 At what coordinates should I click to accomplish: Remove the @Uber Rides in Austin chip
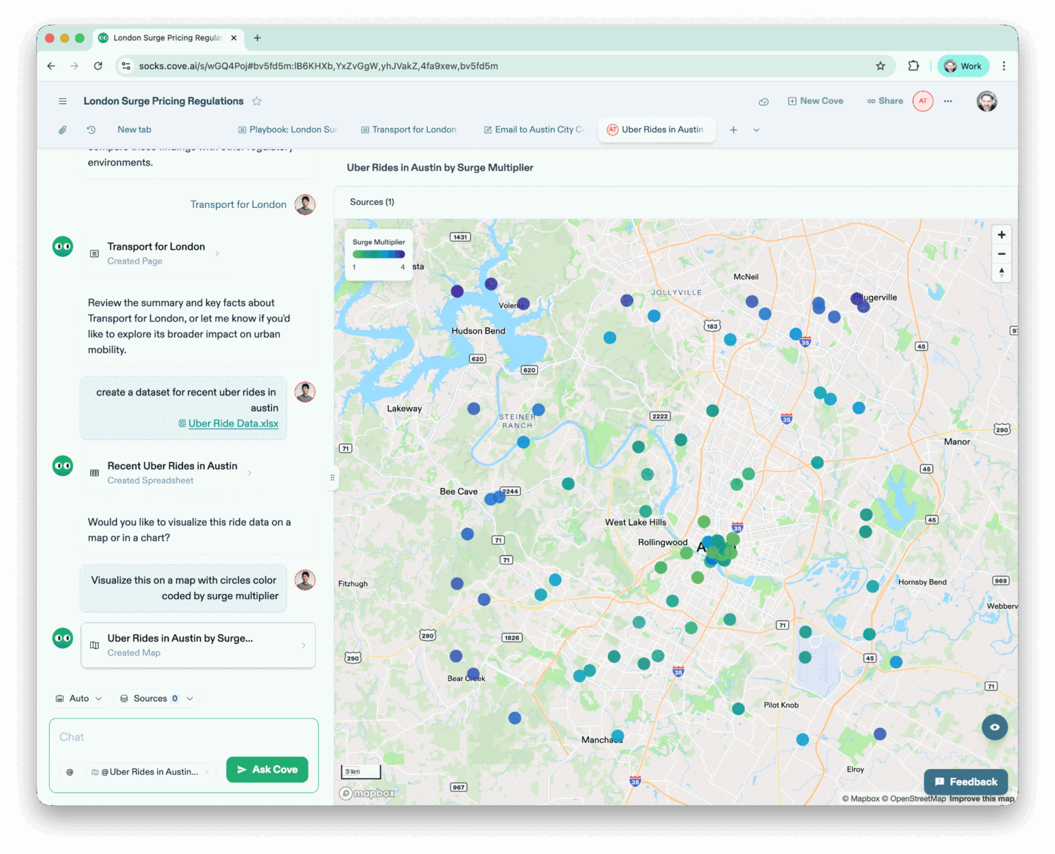(207, 772)
